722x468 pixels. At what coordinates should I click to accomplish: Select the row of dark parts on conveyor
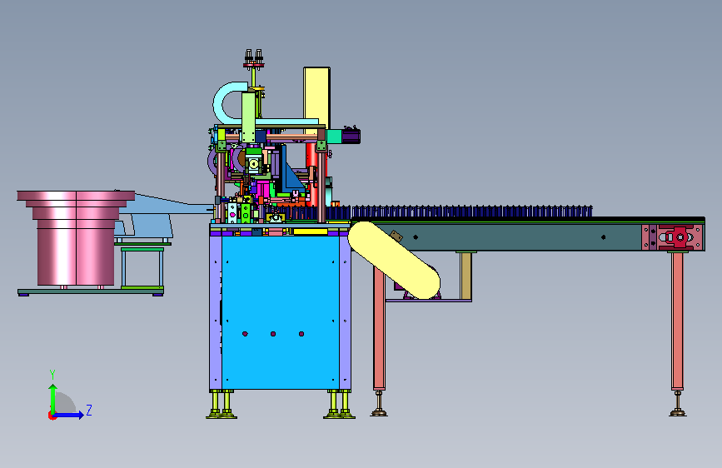pos(472,212)
